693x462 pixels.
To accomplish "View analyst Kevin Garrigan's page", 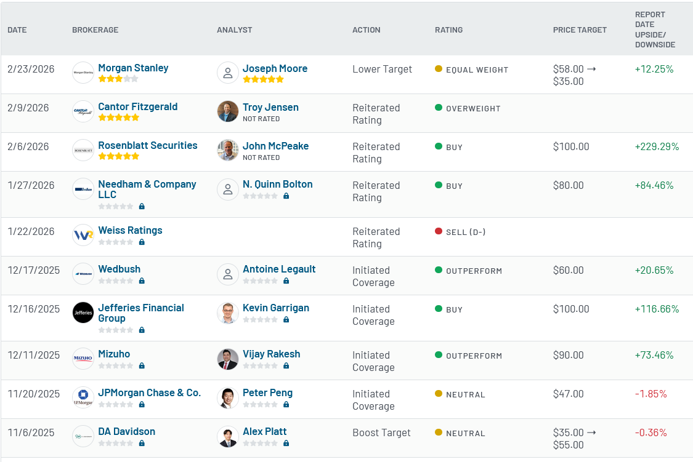I will (276, 308).
